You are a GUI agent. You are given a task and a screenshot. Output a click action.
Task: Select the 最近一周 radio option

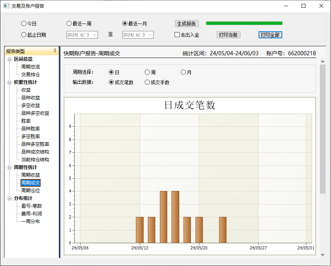point(69,24)
